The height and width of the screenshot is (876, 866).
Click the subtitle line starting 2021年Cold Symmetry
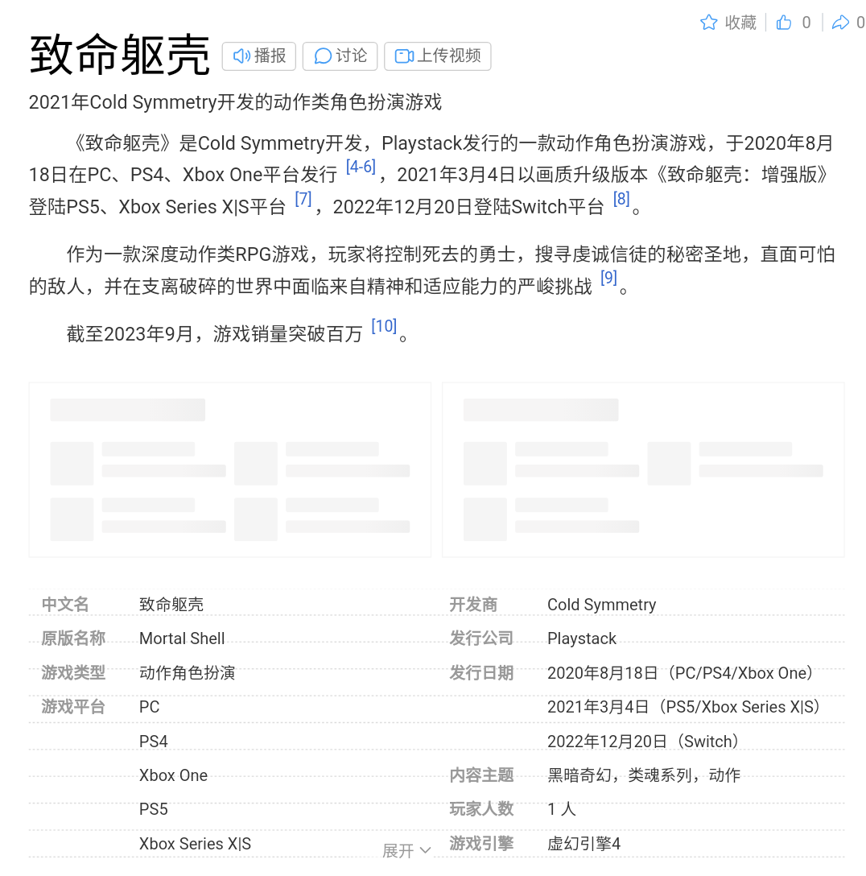tap(235, 101)
